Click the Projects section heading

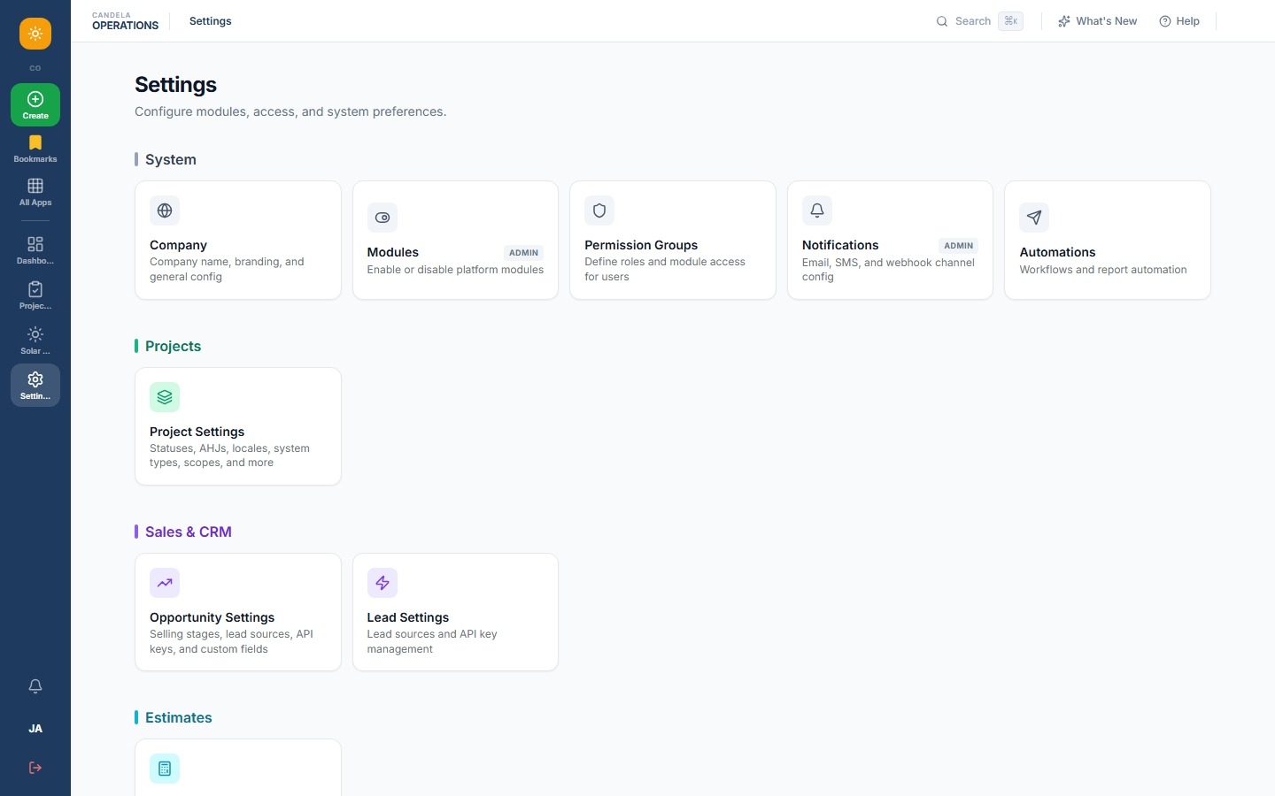pyautogui.click(x=173, y=346)
